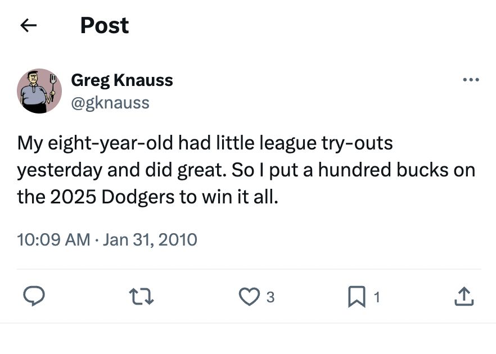
Task: Select the heart icon next to the count 3
Action: coord(249,297)
